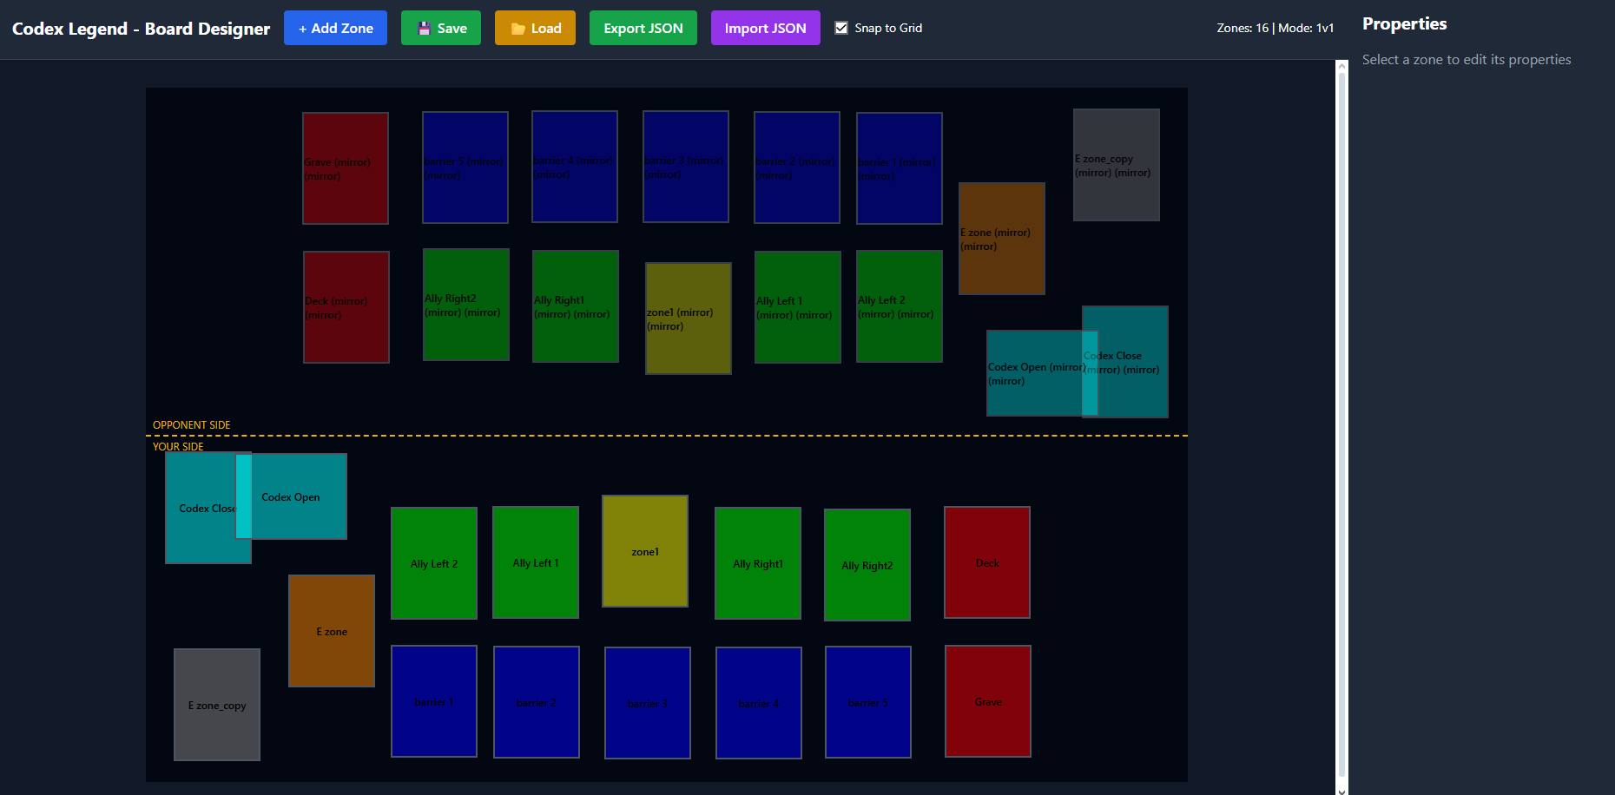
Task: Select the E zone_copy (mirror) gray zone
Action: pyautogui.click(x=1117, y=165)
